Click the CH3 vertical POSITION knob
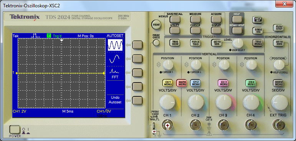The height and width of the screenshot is (141, 296). 224,65
